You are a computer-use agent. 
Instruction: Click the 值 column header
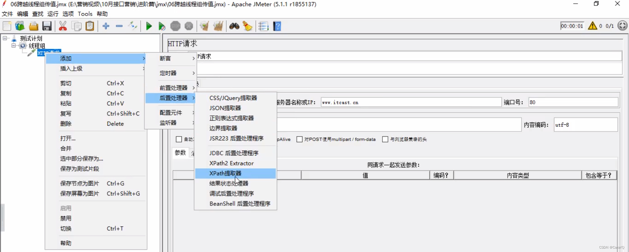point(365,175)
